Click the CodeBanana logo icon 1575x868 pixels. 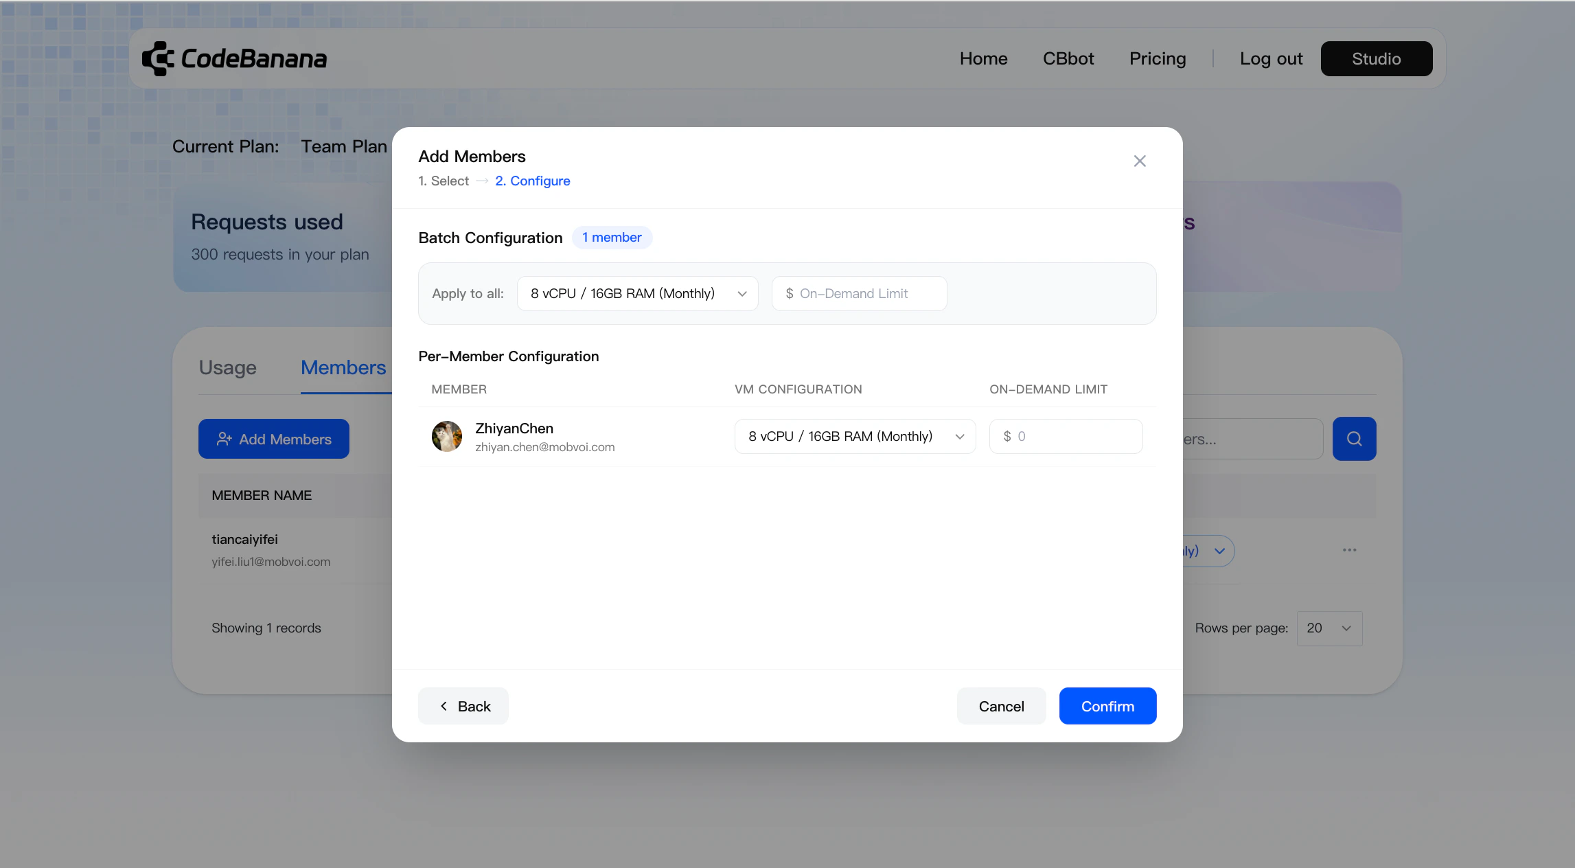pyautogui.click(x=157, y=58)
